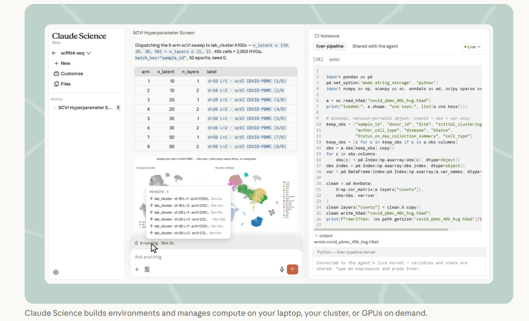529x321 pixels.
Task: Open the Live kernel status dropdown
Action: 472,46
